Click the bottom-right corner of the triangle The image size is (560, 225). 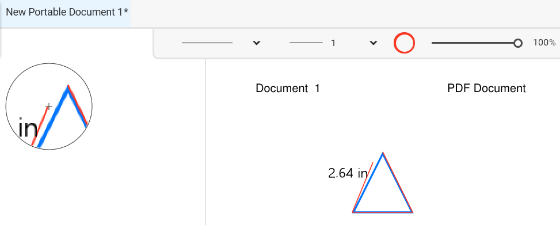[412, 211]
